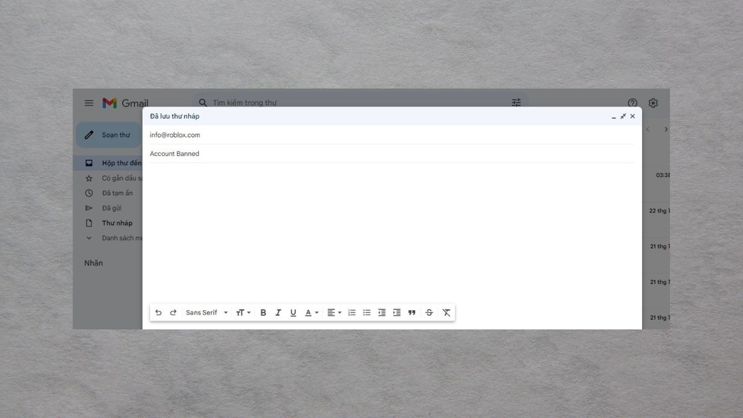Open the text alignment dropdown
The width and height of the screenshot is (743, 418).
334,313
